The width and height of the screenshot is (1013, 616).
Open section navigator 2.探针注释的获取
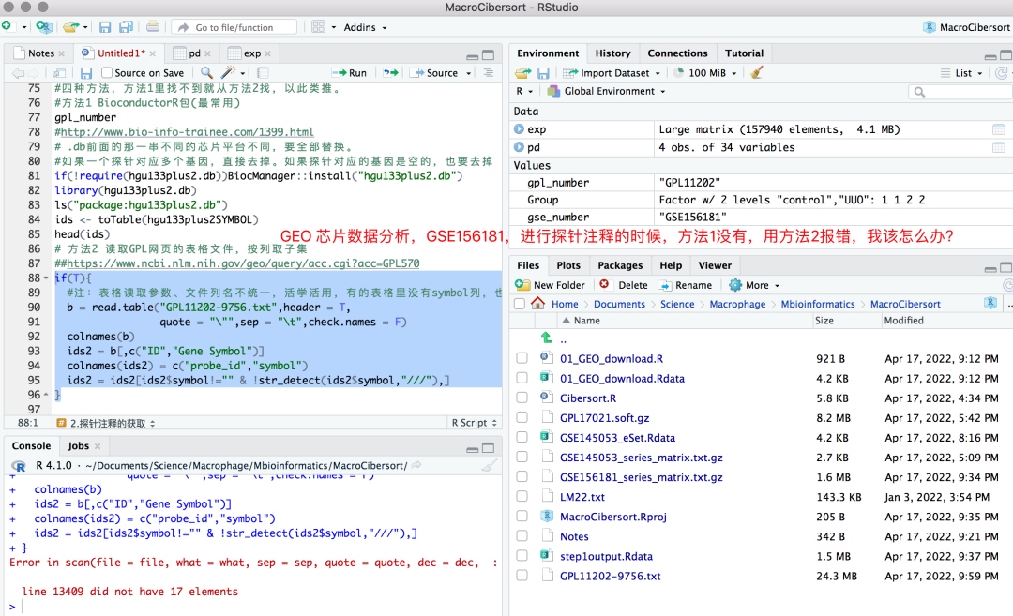click(107, 423)
